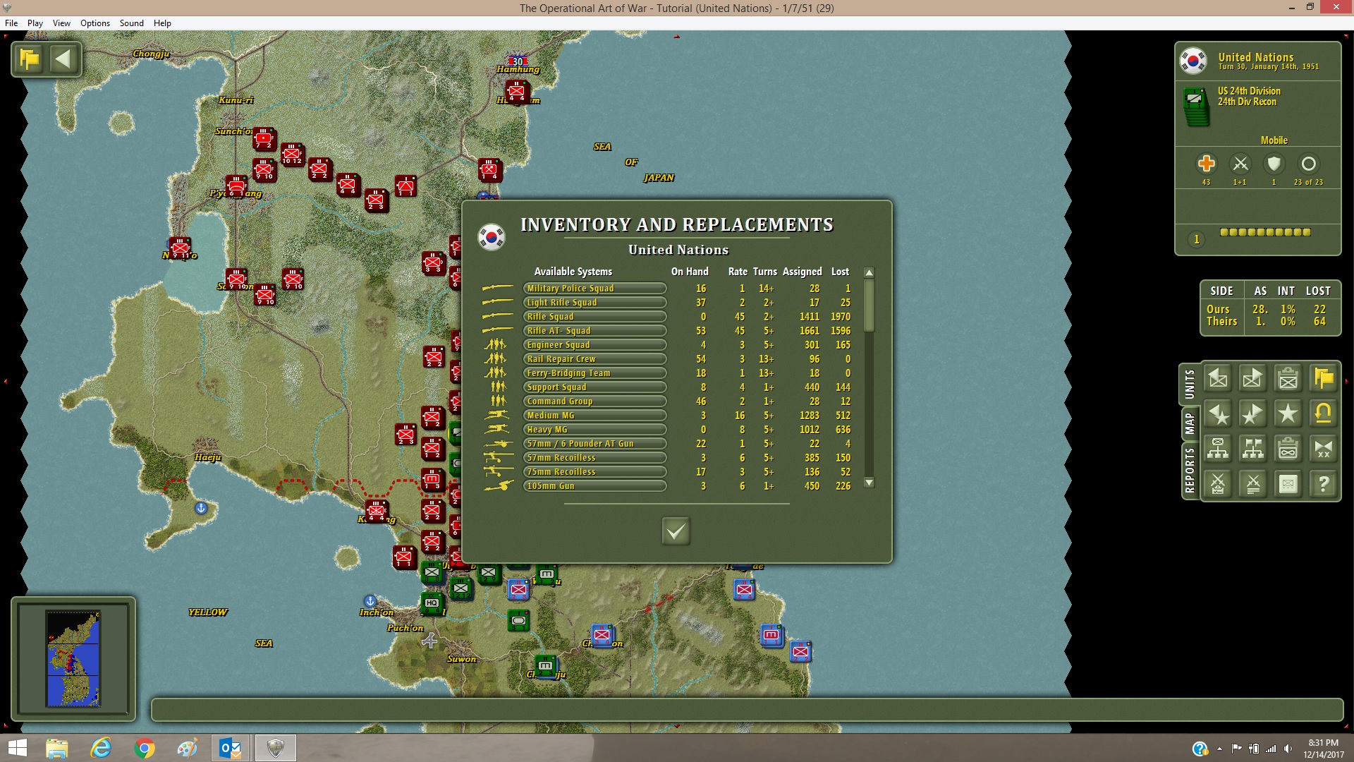Open the Play menu

pyautogui.click(x=35, y=23)
